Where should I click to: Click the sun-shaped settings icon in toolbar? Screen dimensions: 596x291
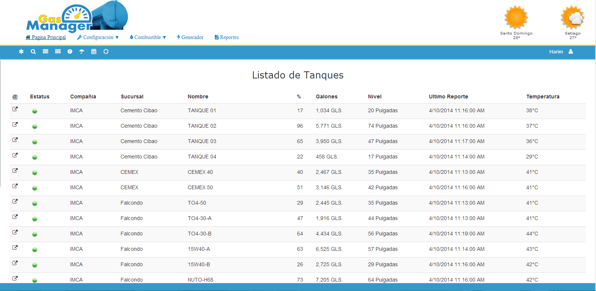(x=106, y=51)
